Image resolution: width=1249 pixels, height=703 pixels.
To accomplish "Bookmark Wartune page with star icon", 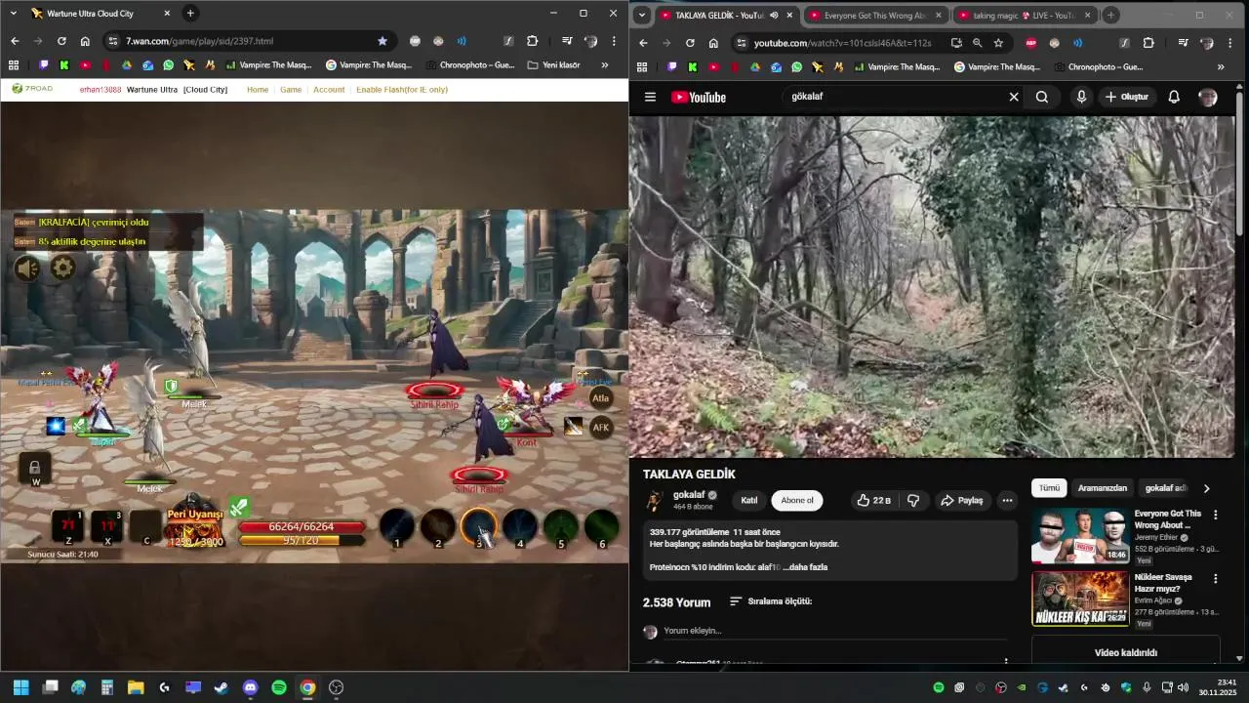I will [x=383, y=41].
